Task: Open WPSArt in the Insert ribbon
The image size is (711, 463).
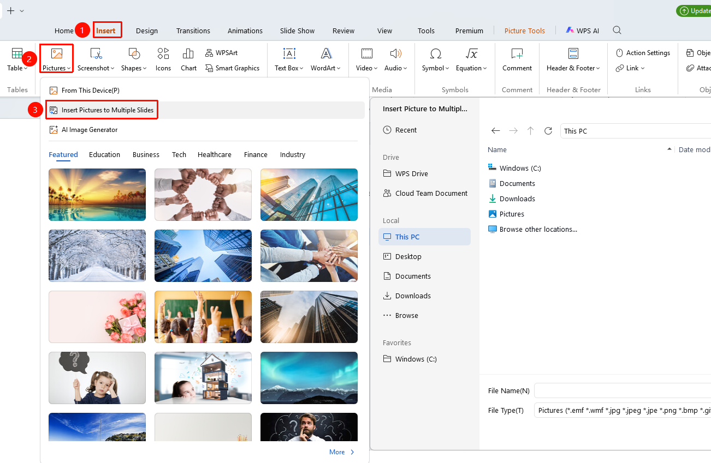Action: 222,53
